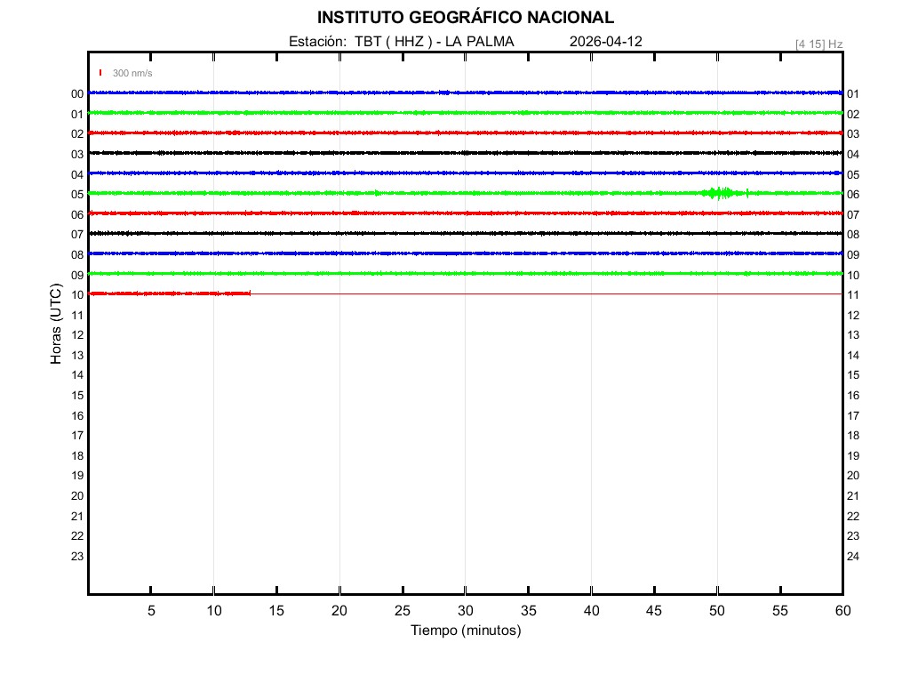
Task: Click the Tiempo (minutos) axis label
Action: point(466,631)
